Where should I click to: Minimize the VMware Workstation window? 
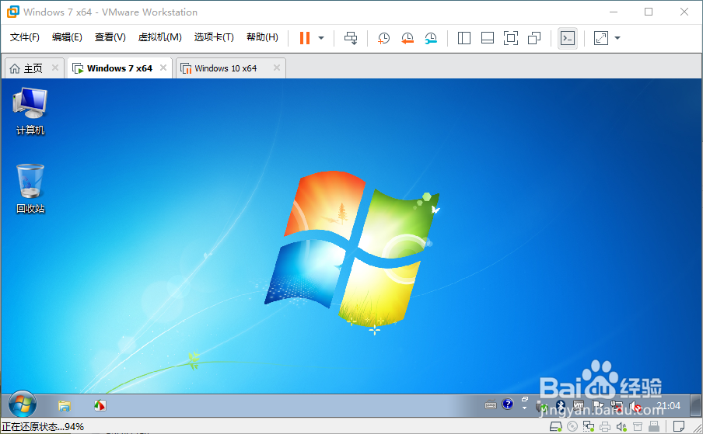click(x=614, y=12)
